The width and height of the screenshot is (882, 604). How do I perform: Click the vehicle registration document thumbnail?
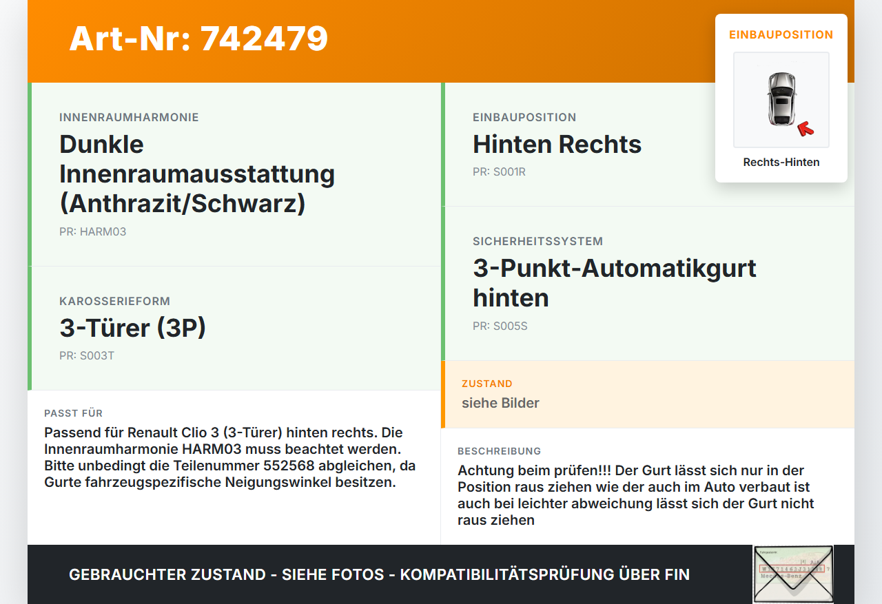pyautogui.click(x=793, y=574)
